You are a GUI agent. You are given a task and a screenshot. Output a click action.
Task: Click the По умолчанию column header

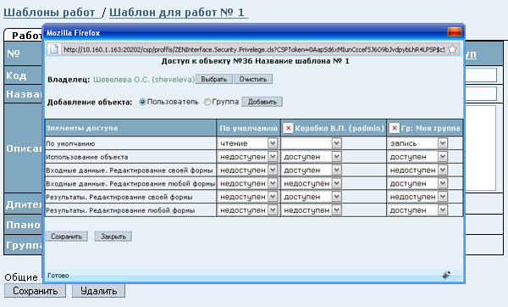[248, 128]
